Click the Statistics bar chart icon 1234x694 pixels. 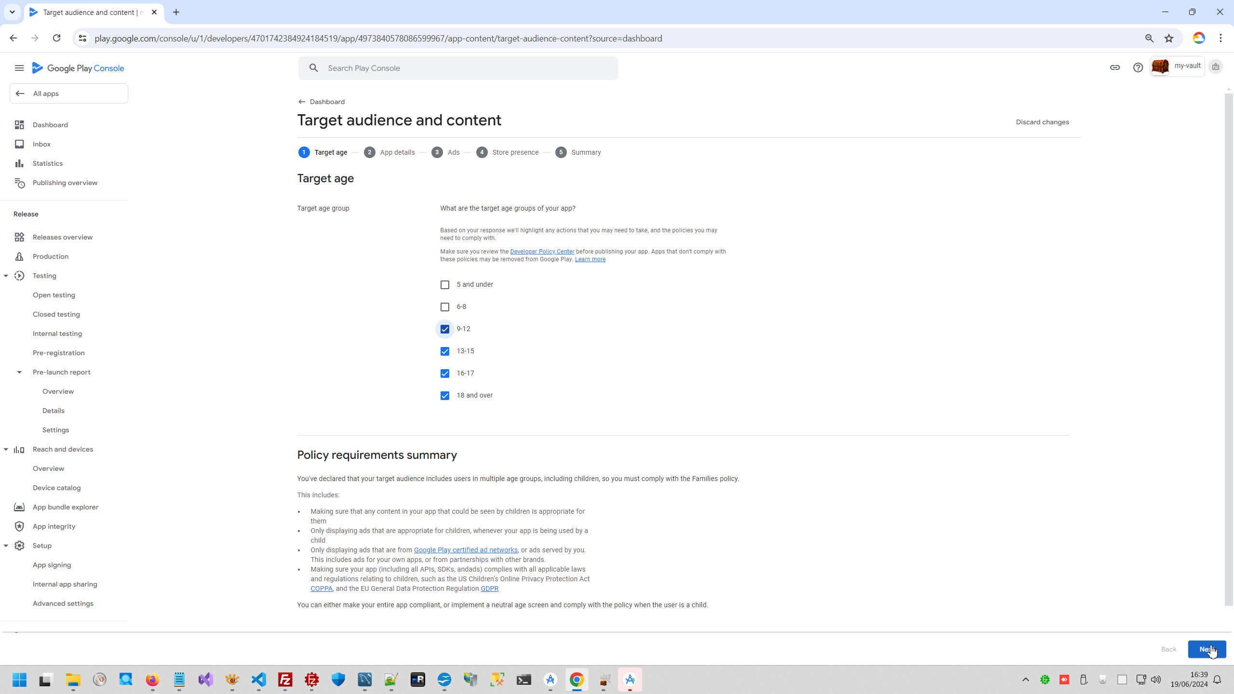[19, 163]
